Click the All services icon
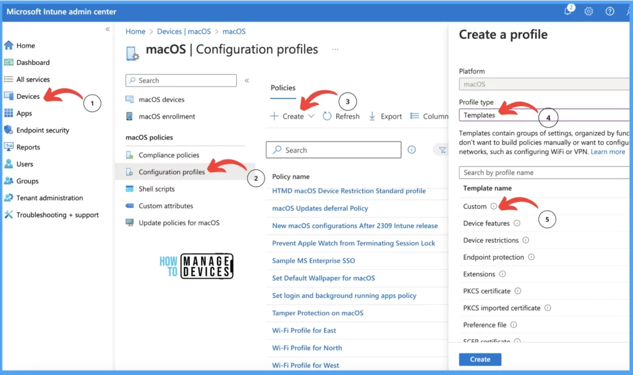This screenshot has height=375, width=633. pos(9,79)
